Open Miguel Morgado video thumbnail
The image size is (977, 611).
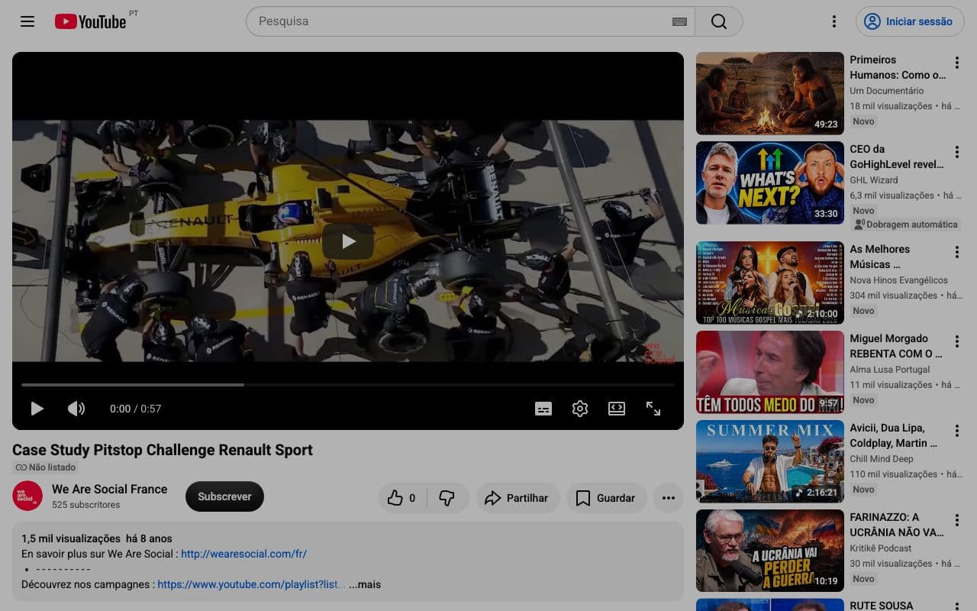(x=770, y=372)
